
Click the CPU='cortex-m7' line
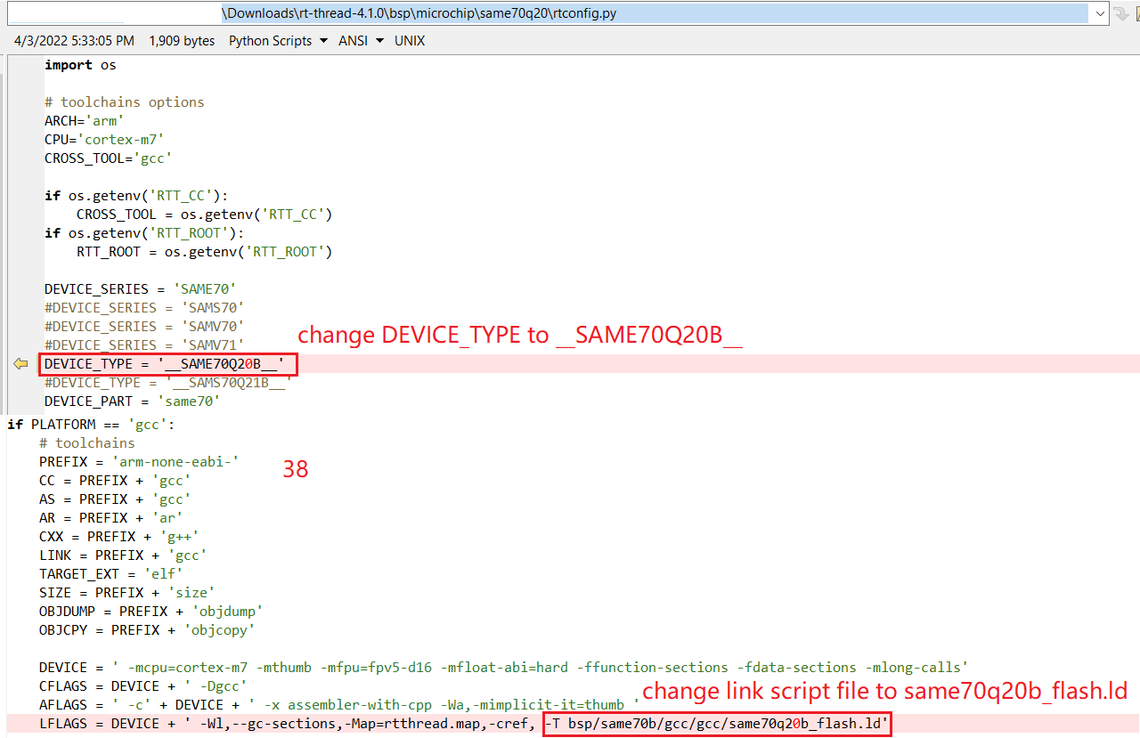[104, 140]
